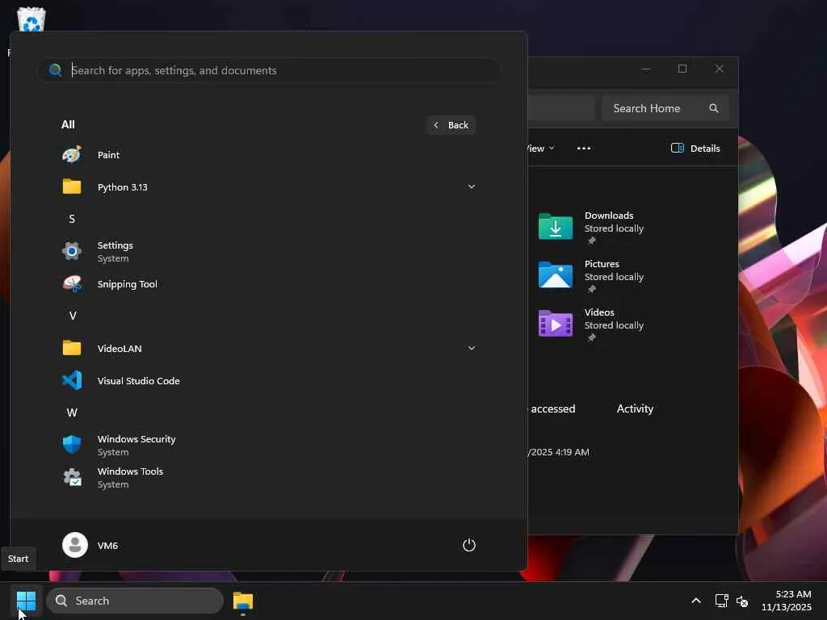Click the muted volume tray icon

pos(742,601)
